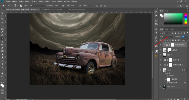Select the 图层 1 拷贝 2 layer thumbnail
Screen dimensions: 189x100
pos(165,87)
